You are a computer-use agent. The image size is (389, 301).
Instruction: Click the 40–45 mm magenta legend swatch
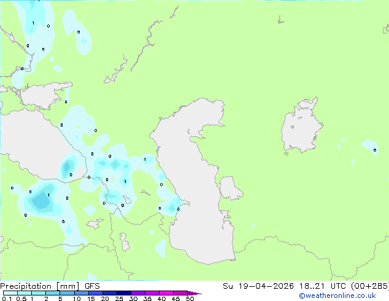(x=166, y=293)
